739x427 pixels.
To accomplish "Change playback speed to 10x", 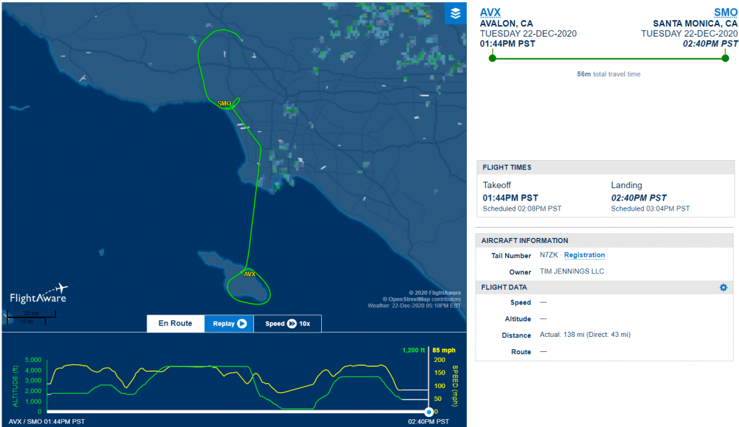I will 287,324.
